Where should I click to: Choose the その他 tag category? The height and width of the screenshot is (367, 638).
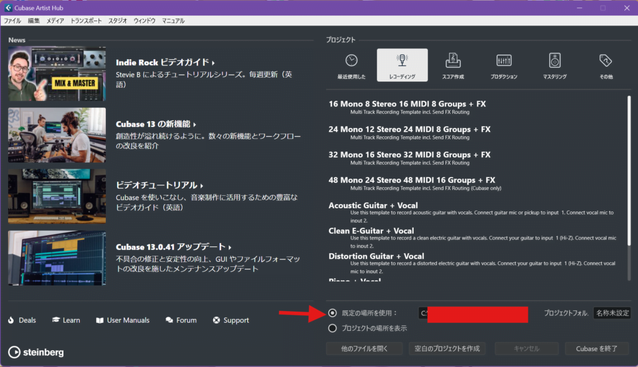[606, 65]
